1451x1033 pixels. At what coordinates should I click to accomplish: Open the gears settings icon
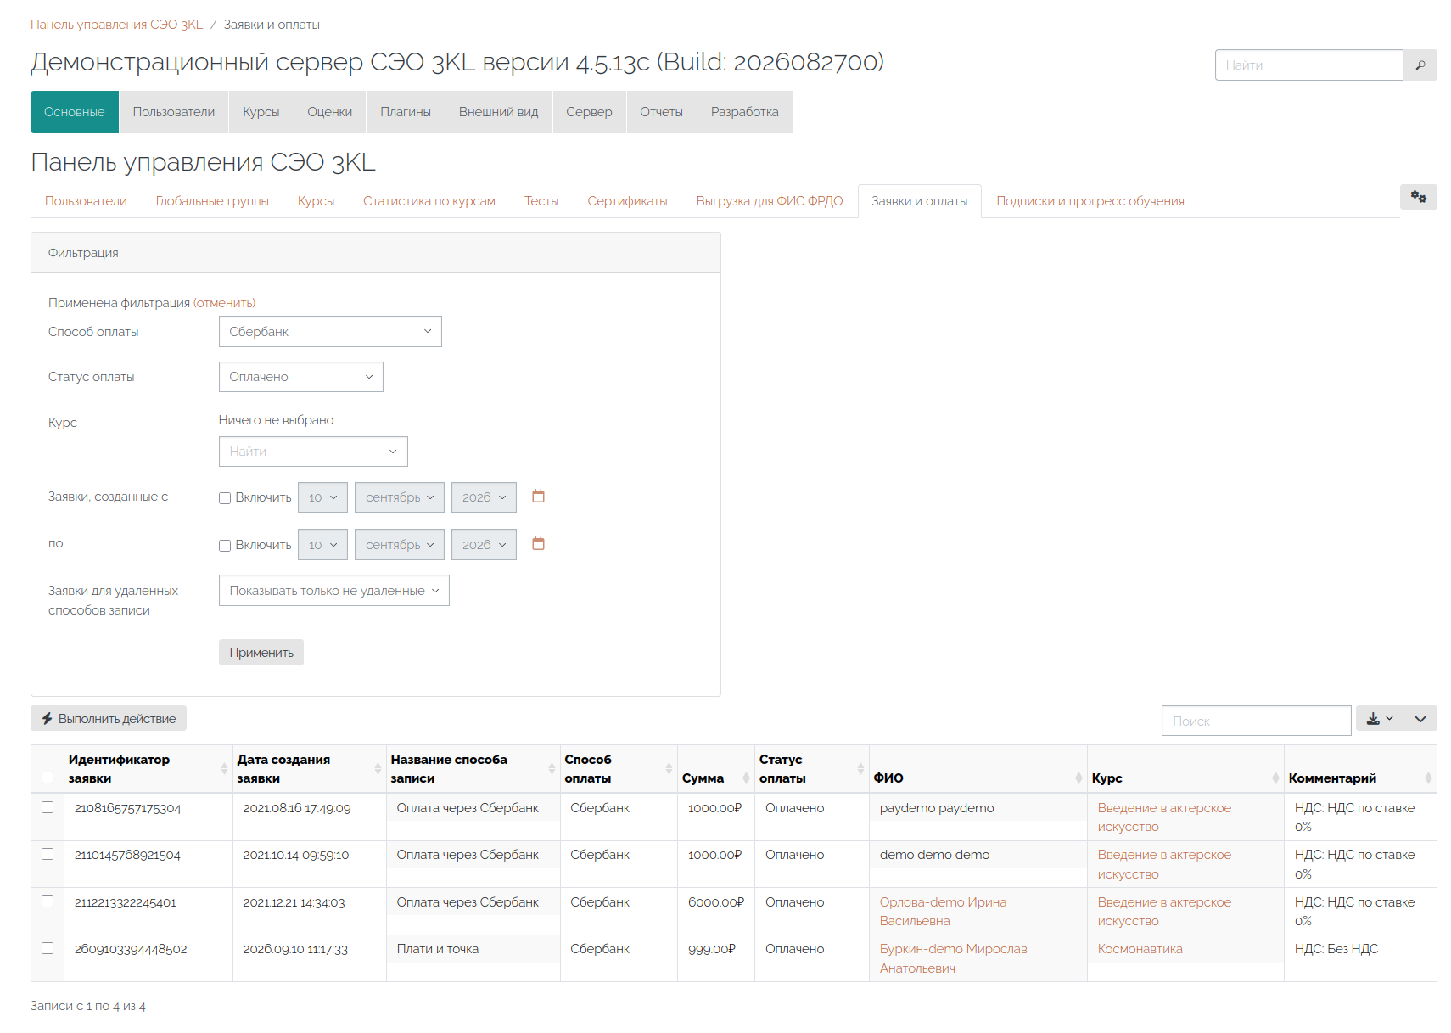click(x=1418, y=197)
